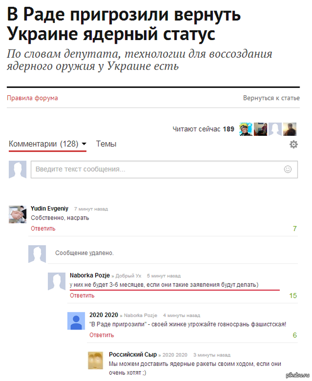Reply to 2020 2020's comment via Ответить
The height and width of the screenshot is (381, 312).
tap(101, 335)
